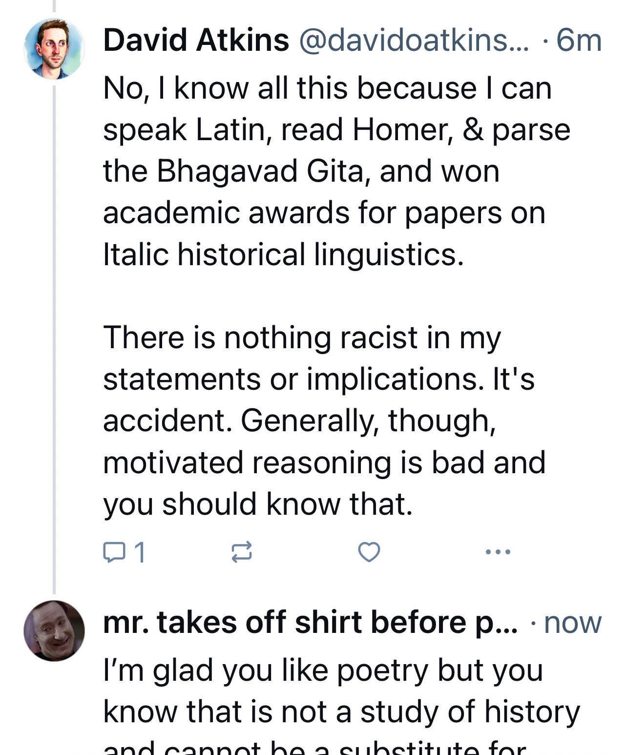
Task: Click the David Atkins display name
Action: click(196, 40)
